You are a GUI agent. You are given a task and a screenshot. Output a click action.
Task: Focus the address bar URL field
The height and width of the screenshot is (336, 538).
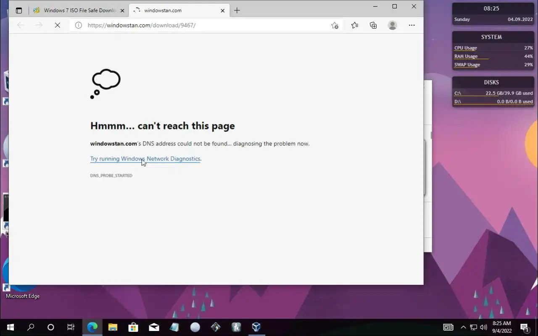[206, 25]
